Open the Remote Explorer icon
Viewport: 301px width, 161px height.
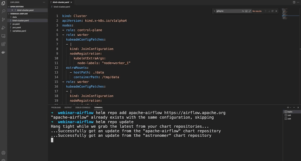[3, 36]
